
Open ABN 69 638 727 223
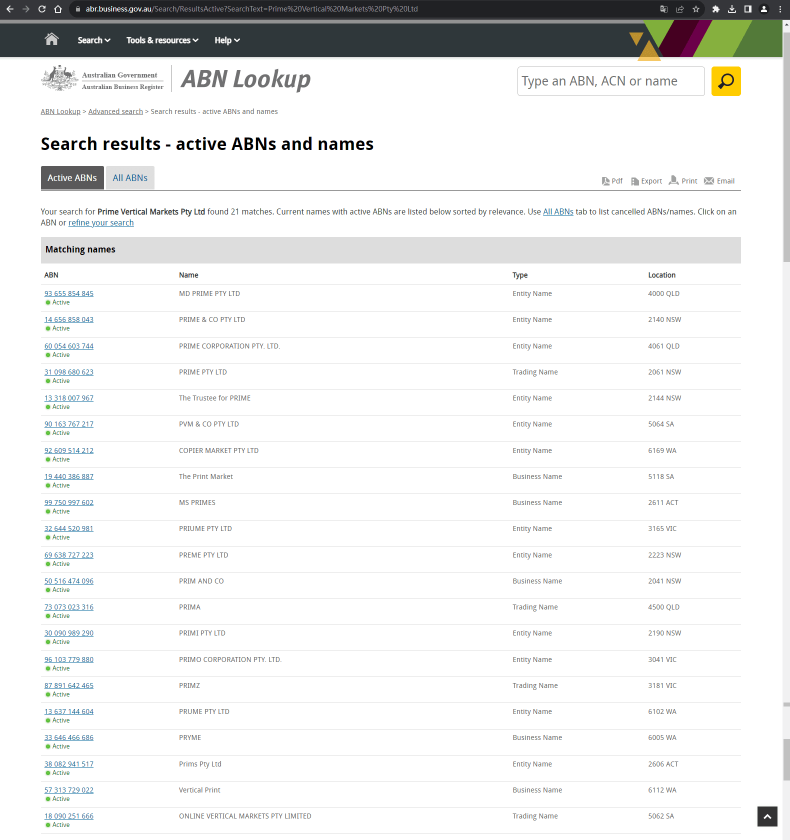tap(69, 555)
